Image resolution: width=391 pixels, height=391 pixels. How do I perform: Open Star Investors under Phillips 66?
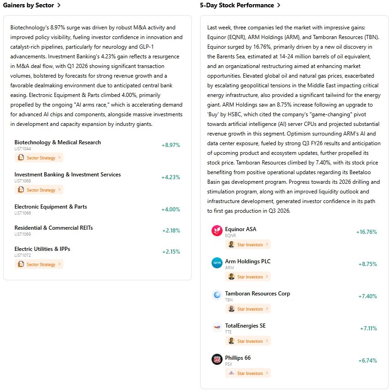click(248, 374)
